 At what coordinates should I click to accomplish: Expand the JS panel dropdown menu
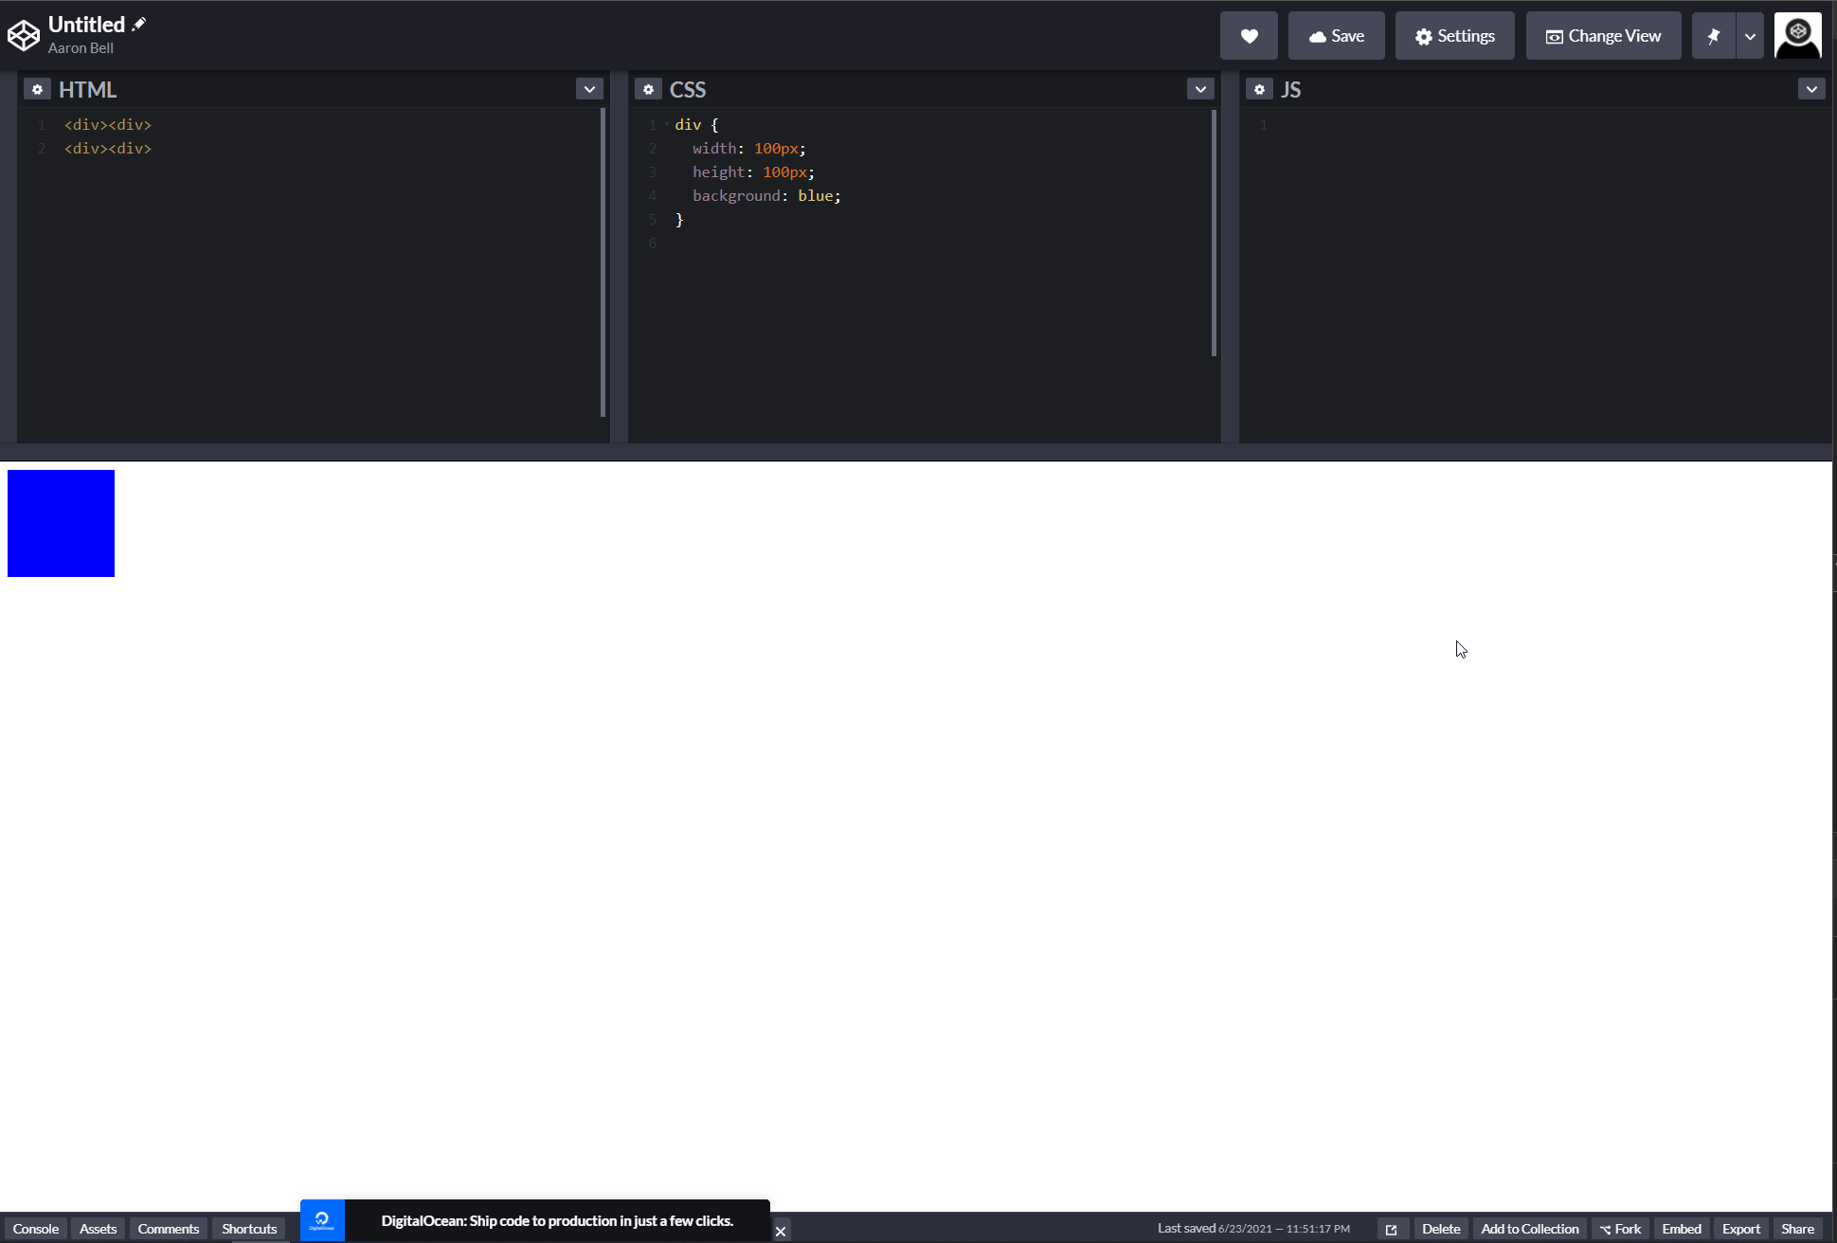click(x=1811, y=89)
